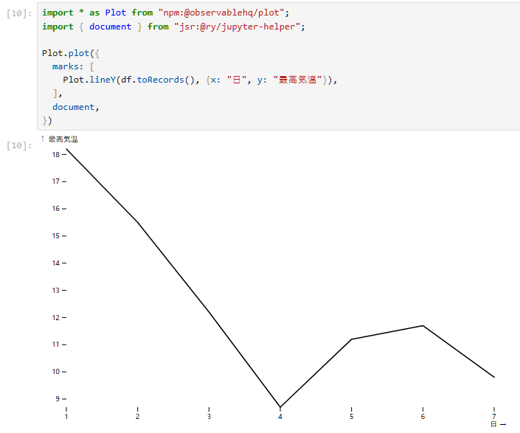Click the [10]: prompt beside the import code

(19, 13)
